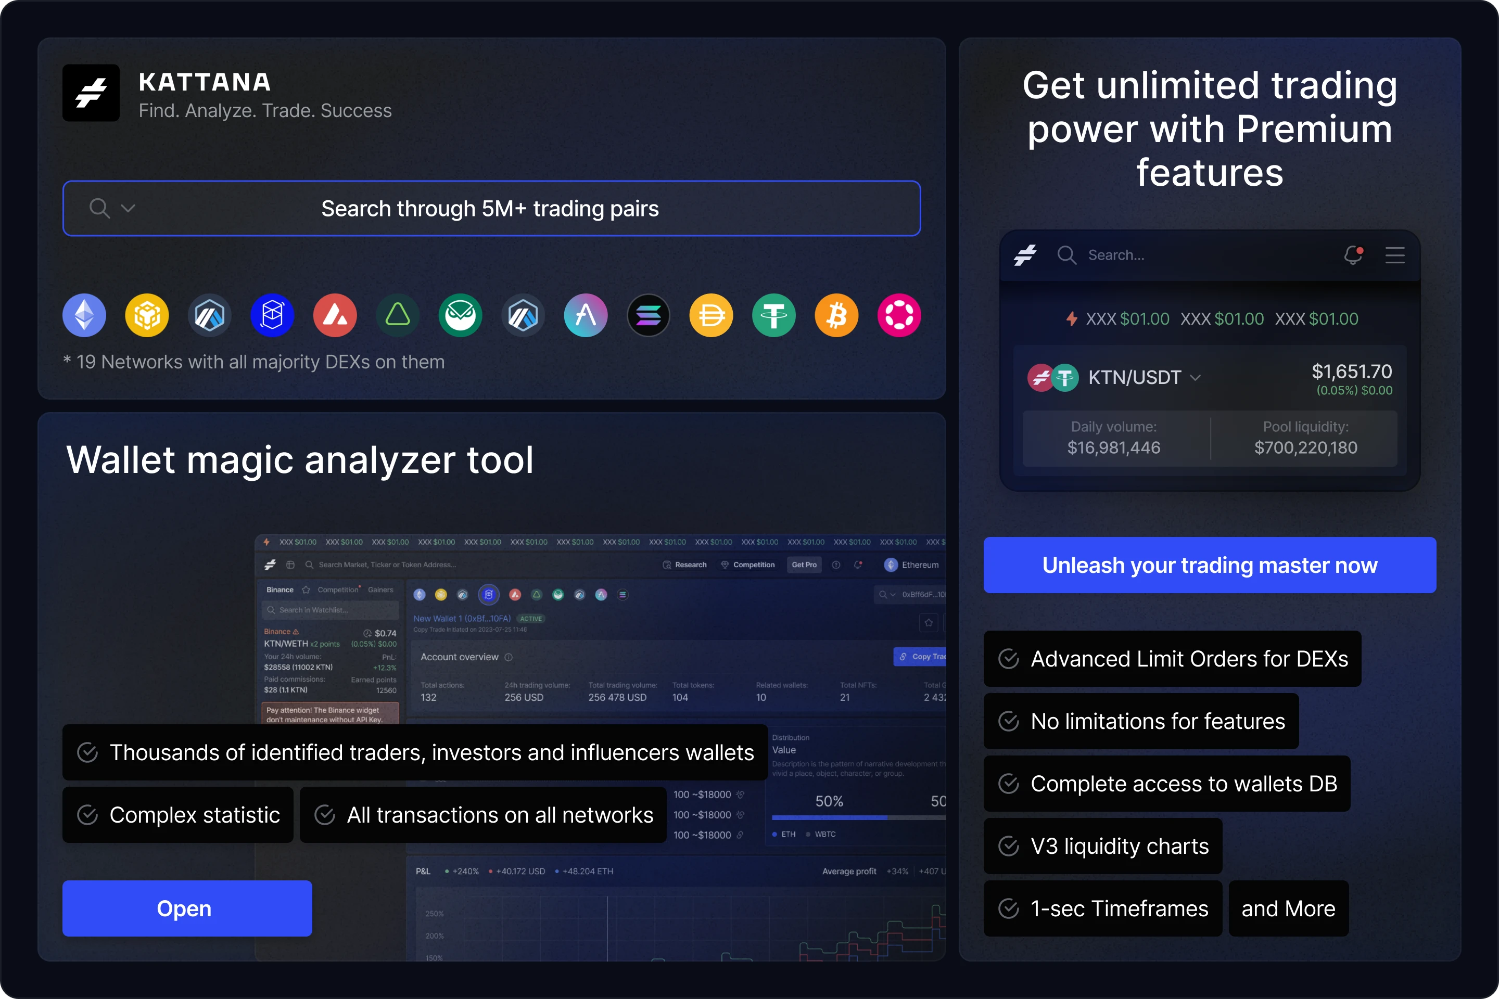
Task: Click the small Solana icon in the dashboard network row
Action: click(623, 594)
